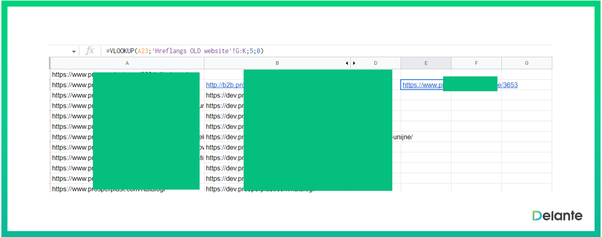
Task: Click the last visible dev URL in column B
Action: [x=224, y=189]
